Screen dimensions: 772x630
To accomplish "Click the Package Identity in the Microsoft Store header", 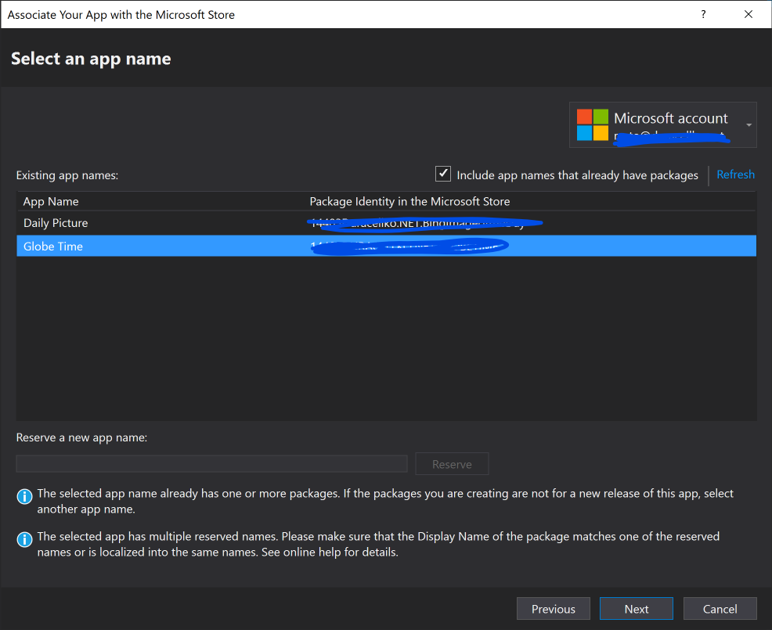I will tap(409, 201).
